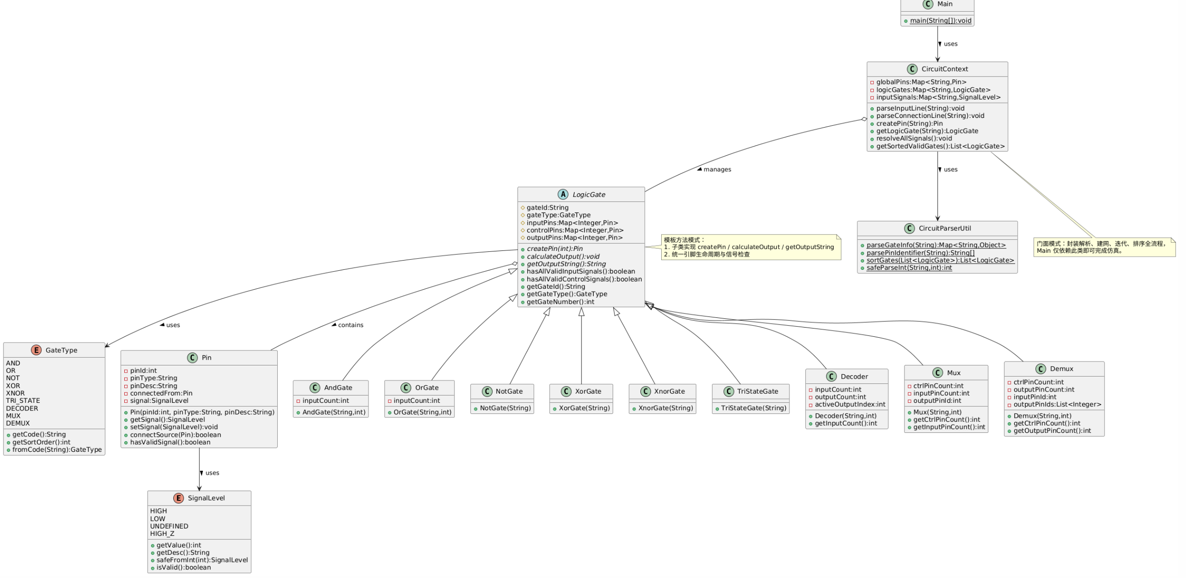Click the abstract class icon on LogicGate
The height and width of the screenshot is (578, 1186).
point(563,195)
